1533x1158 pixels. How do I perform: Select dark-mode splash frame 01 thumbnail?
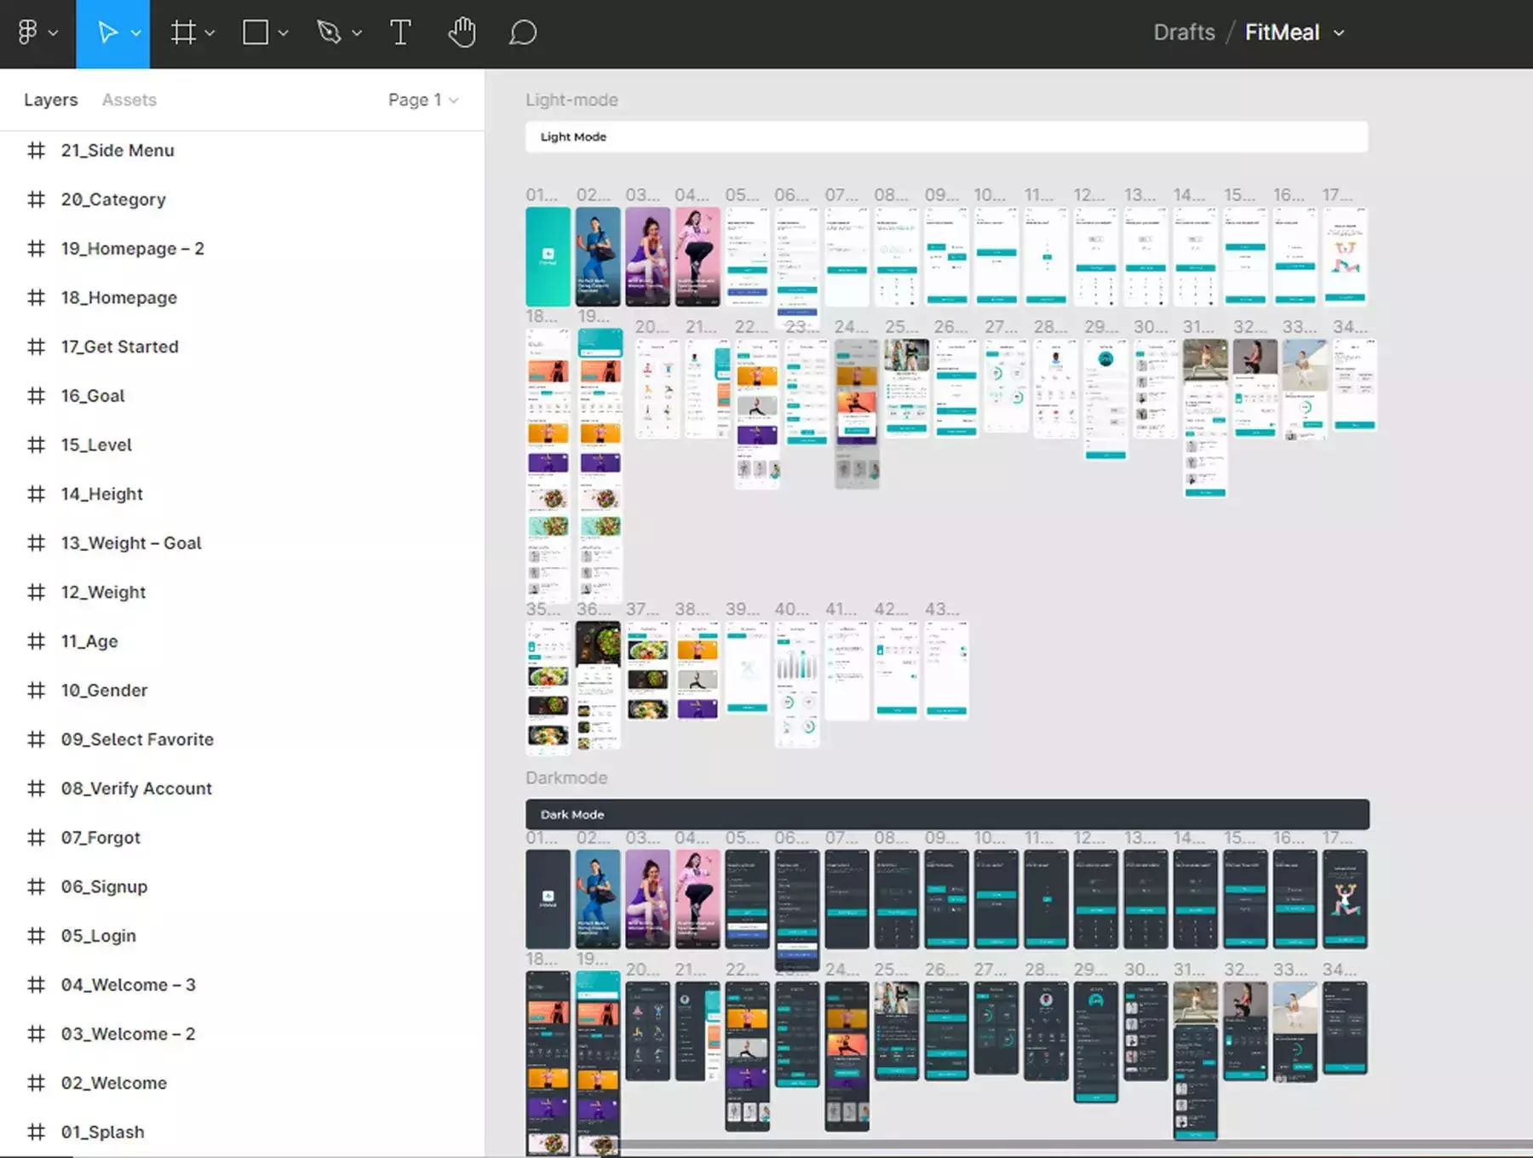[x=548, y=899]
